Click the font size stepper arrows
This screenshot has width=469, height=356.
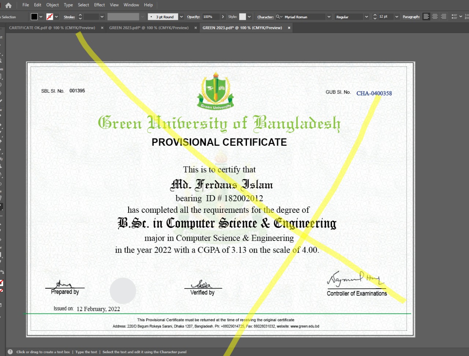pos(375,17)
